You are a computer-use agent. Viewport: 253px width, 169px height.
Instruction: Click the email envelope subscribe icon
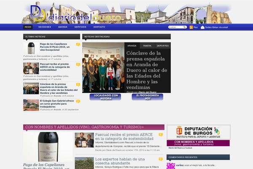pos(202,27)
